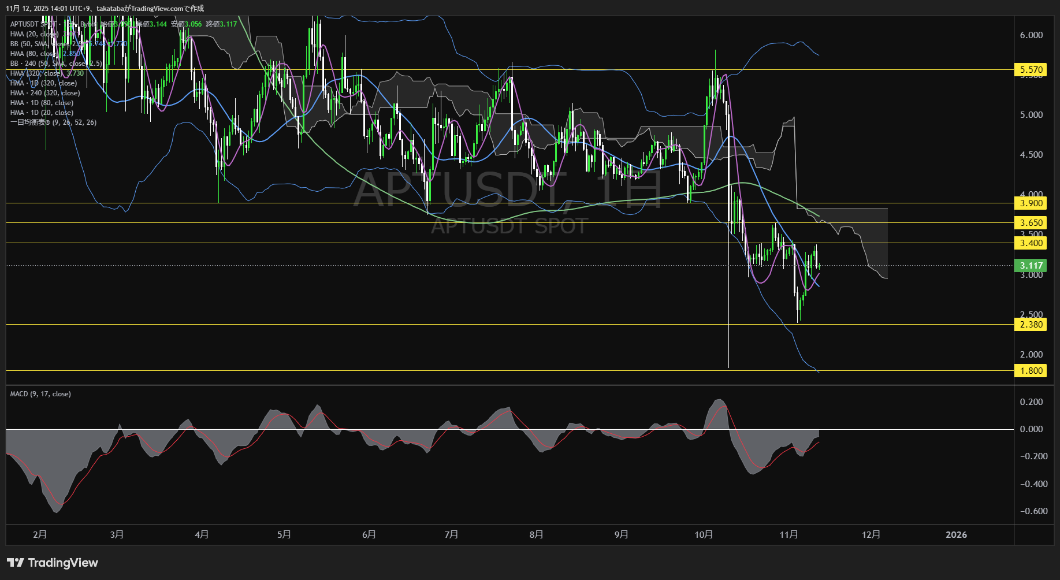Click the 3.400 yellow price label
The height and width of the screenshot is (580, 1060).
(1031, 243)
